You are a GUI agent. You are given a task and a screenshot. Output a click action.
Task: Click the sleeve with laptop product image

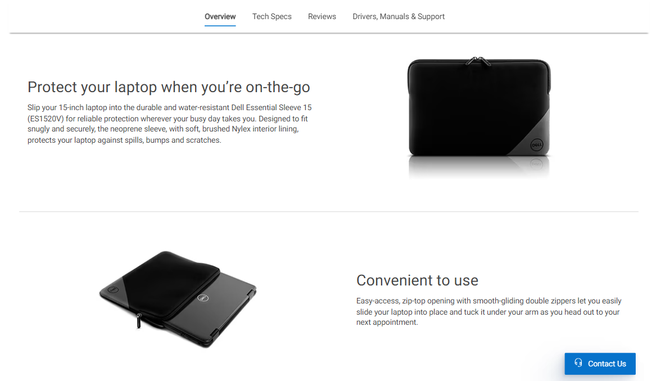click(x=178, y=299)
